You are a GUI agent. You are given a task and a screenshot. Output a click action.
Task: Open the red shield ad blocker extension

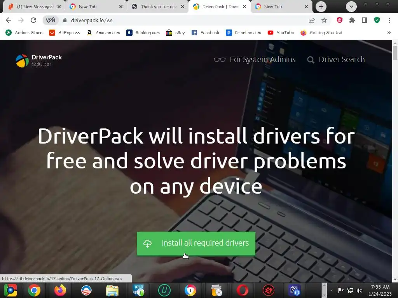(340, 20)
